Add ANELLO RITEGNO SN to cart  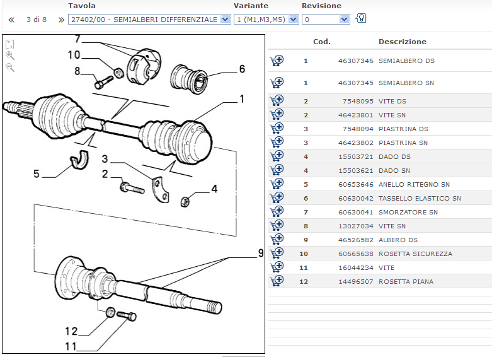[x=277, y=184]
